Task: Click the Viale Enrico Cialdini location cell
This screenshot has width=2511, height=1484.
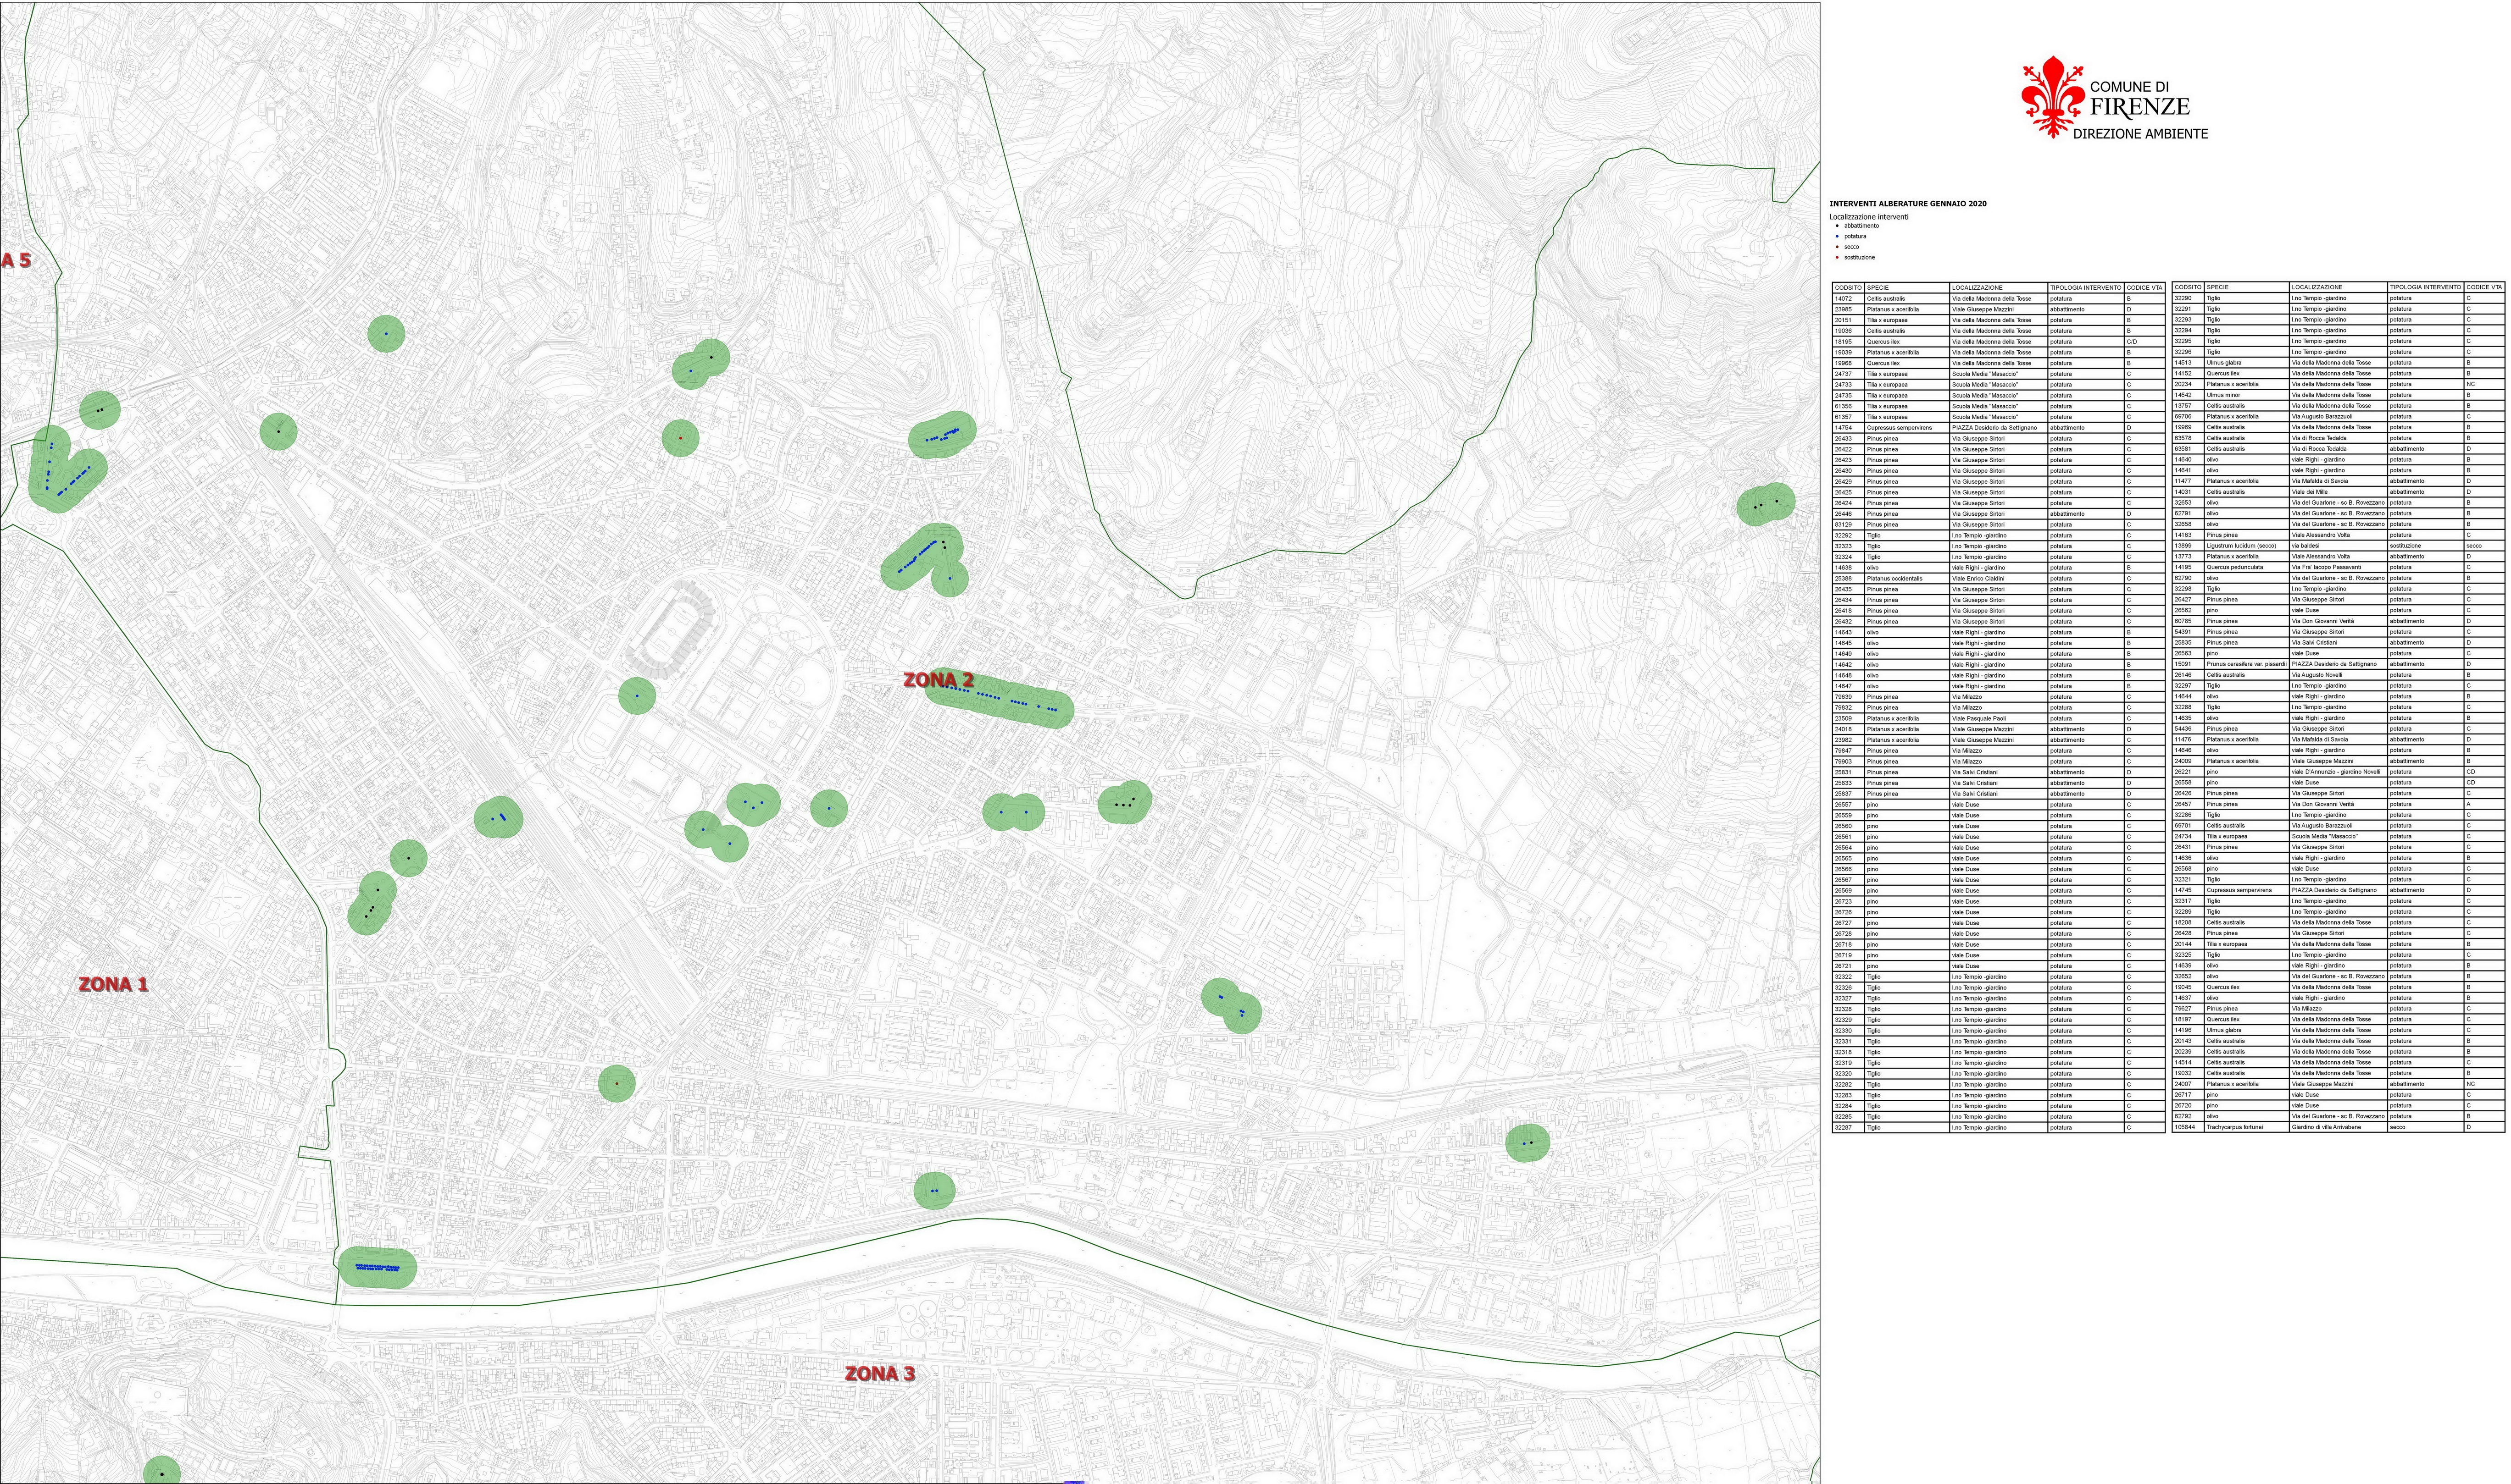Action: [1998, 579]
